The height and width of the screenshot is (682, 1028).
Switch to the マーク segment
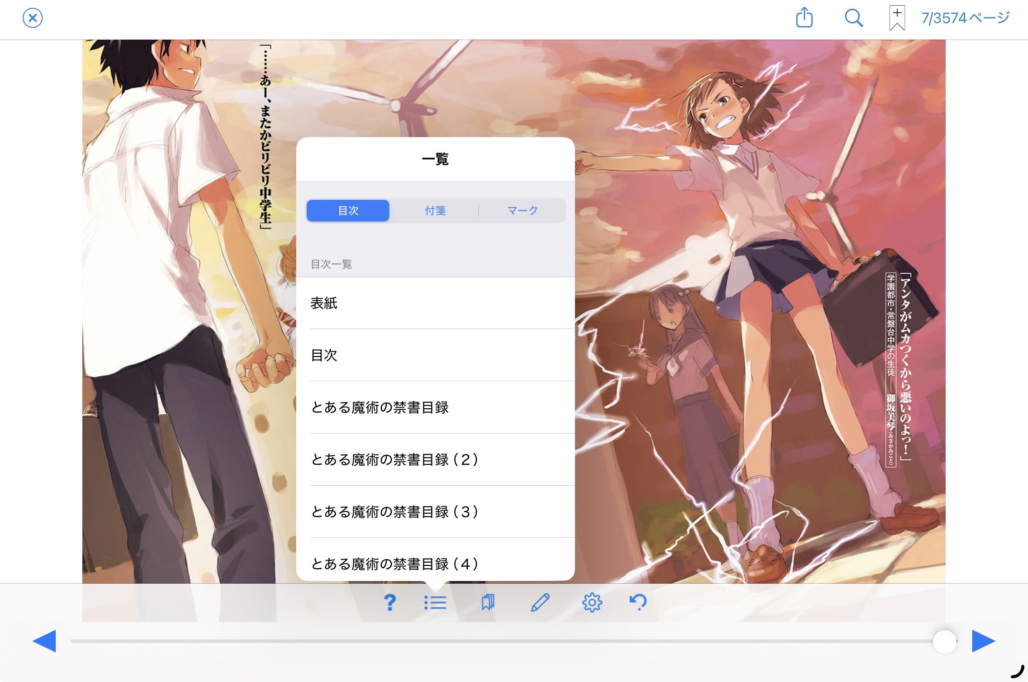522,211
